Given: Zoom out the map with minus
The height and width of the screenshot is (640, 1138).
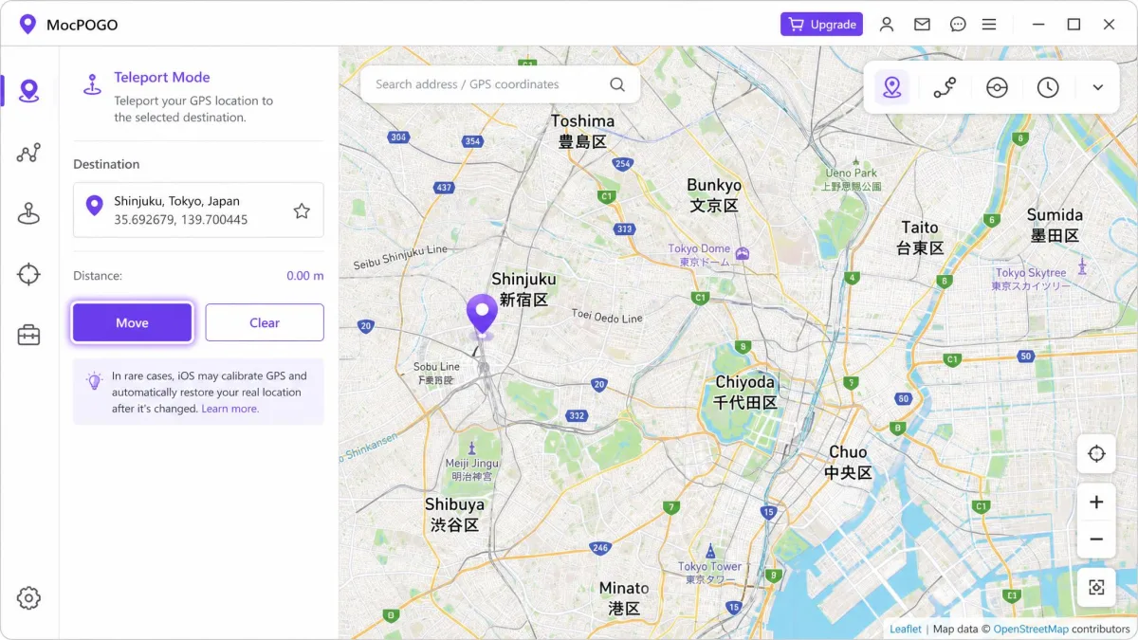Looking at the screenshot, I should (x=1096, y=539).
